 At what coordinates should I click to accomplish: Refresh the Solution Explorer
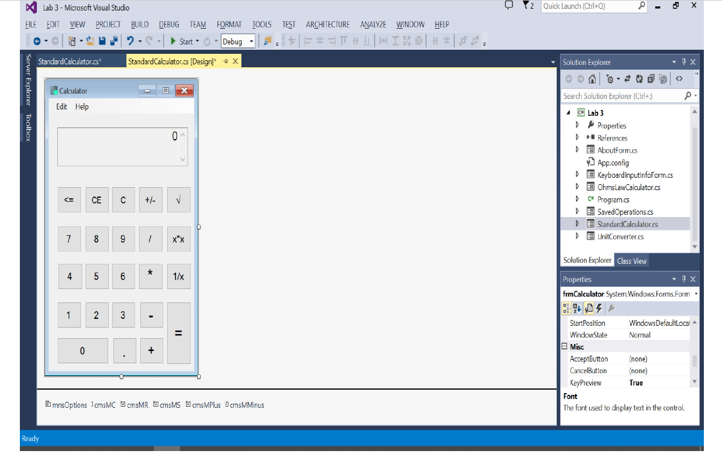coord(640,78)
